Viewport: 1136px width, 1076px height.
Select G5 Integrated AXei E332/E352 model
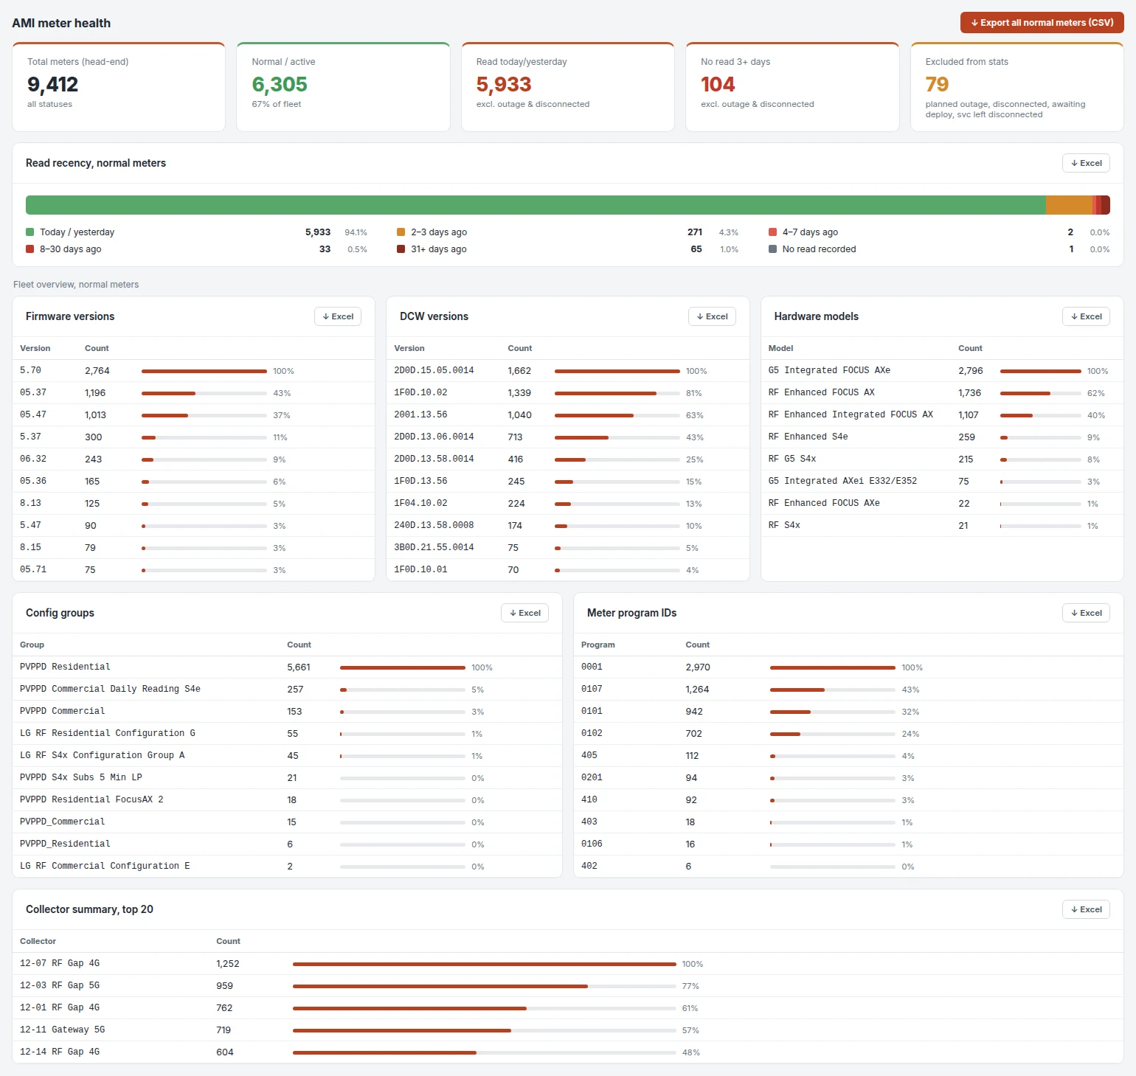pyautogui.click(x=942, y=482)
